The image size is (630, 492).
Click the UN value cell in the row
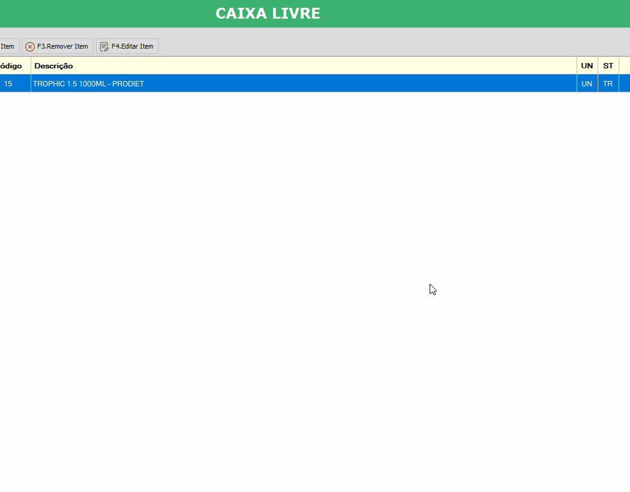[x=587, y=84]
